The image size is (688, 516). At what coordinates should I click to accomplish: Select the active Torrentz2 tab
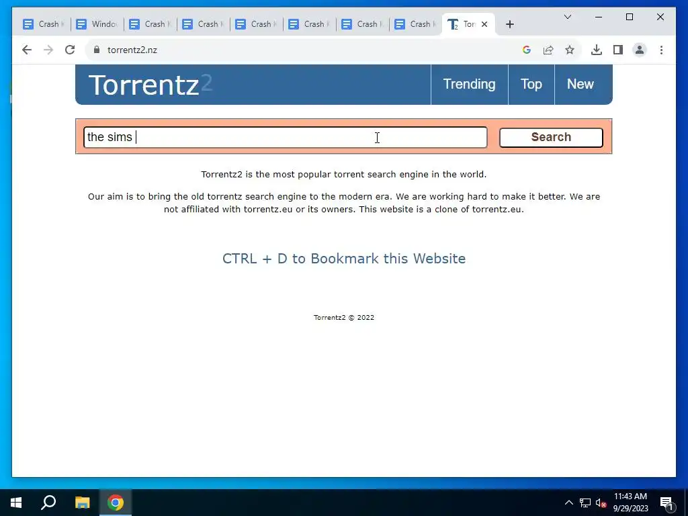[468, 24]
